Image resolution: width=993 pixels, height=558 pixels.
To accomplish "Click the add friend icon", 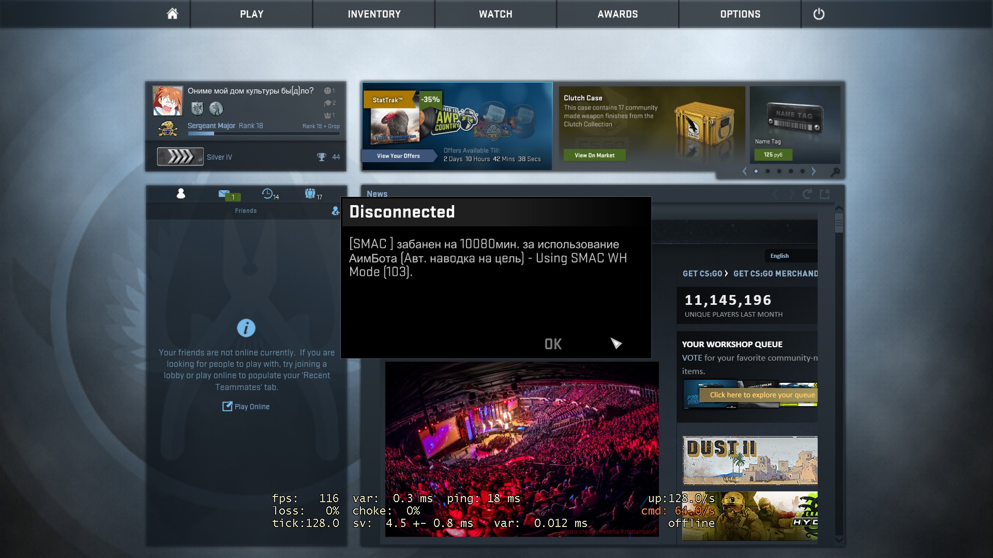I will pyautogui.click(x=335, y=211).
